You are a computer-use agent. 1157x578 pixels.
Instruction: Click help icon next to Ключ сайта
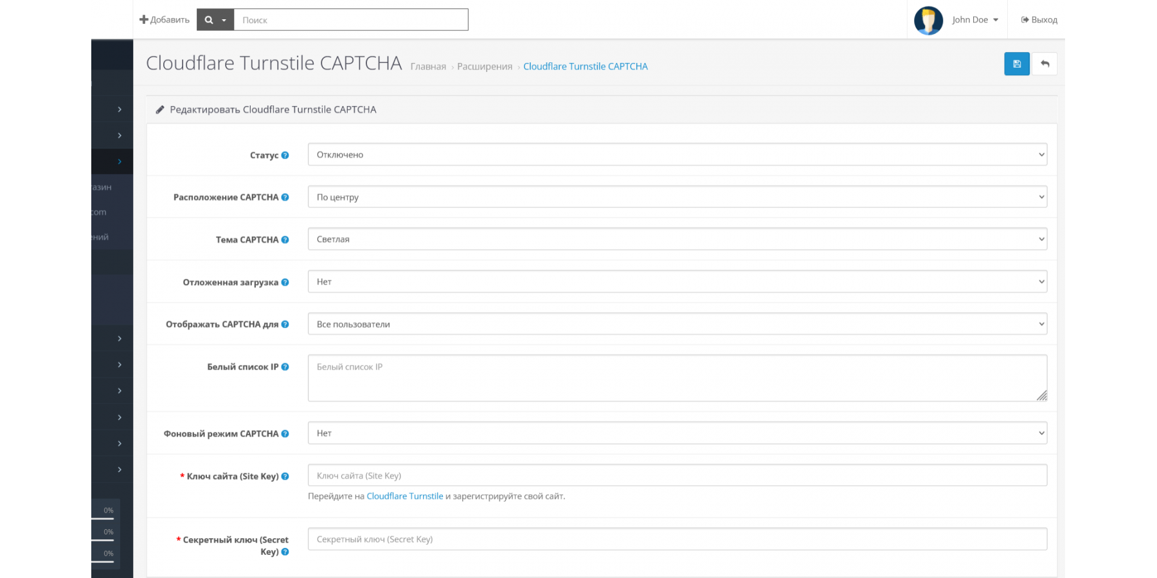285,476
